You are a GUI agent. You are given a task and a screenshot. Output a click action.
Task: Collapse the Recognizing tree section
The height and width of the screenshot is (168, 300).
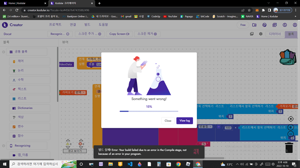[3, 146]
